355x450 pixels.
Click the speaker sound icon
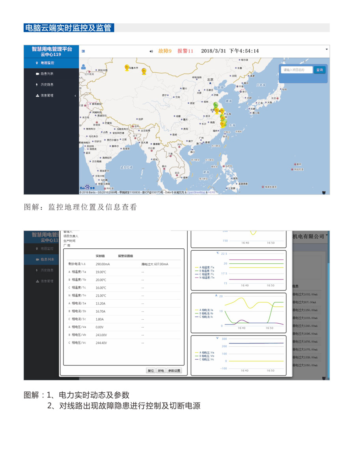point(151,51)
